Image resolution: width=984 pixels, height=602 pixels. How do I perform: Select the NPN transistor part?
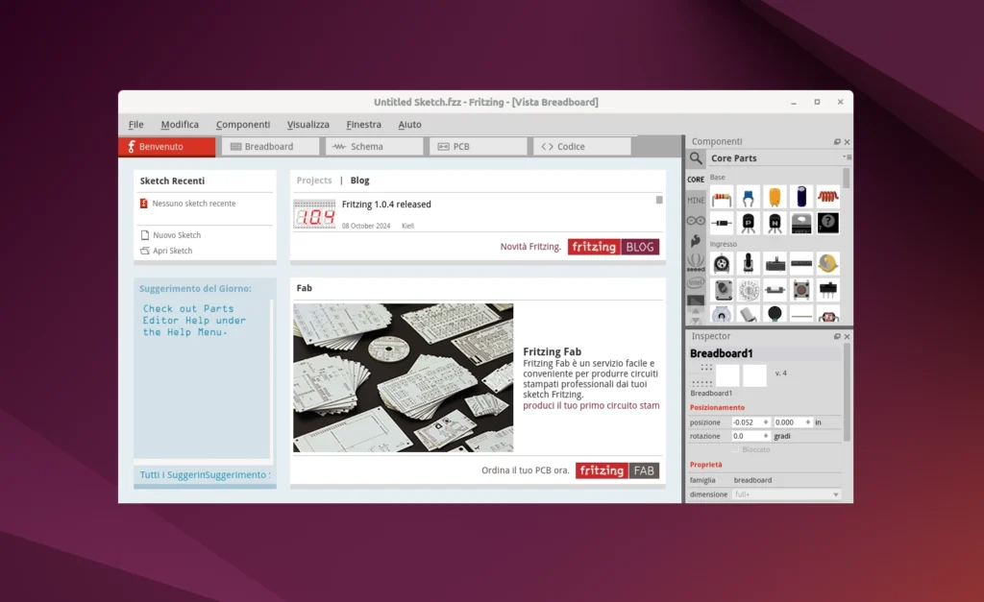(775, 223)
